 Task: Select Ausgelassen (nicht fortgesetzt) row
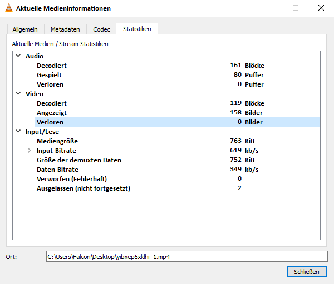pyautogui.click(x=83, y=188)
